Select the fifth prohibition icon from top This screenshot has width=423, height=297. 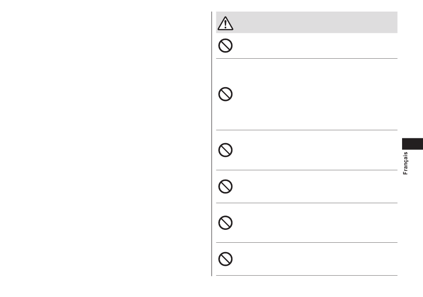[x=225, y=223]
